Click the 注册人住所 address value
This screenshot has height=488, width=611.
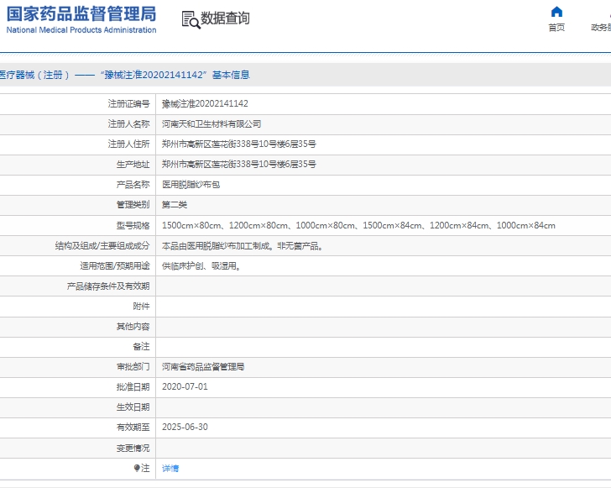[239, 144]
